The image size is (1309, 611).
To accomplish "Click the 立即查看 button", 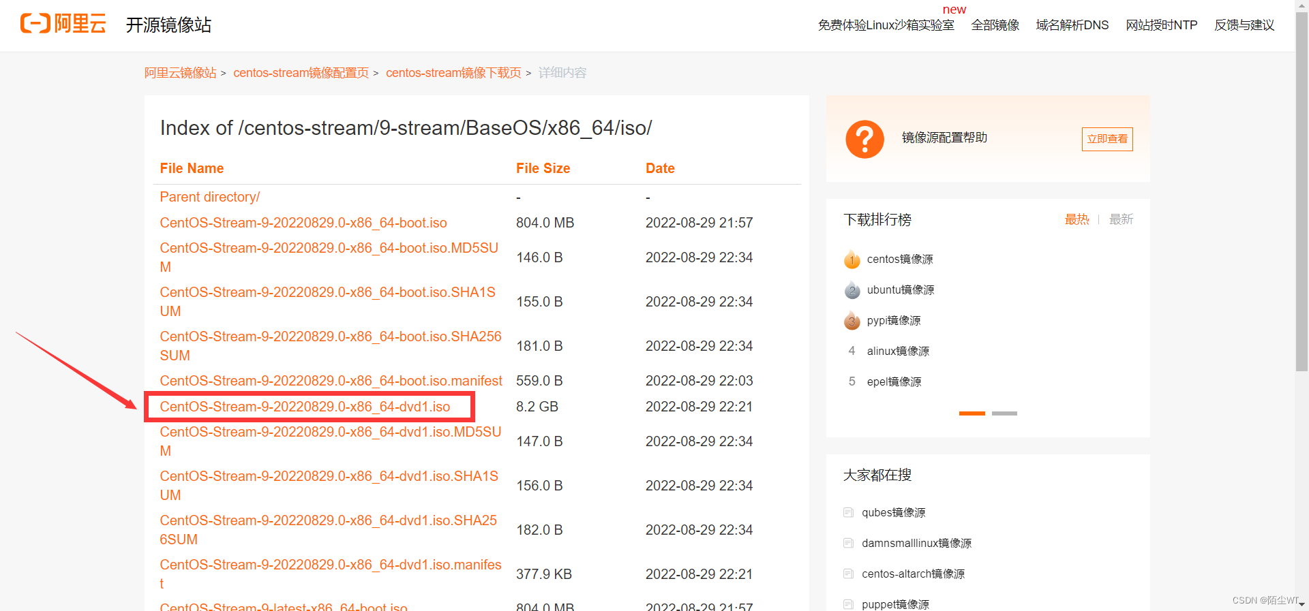I will [x=1107, y=139].
